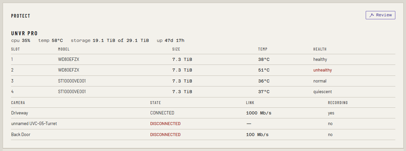Click DISCONNECTED state of Back Door
This screenshot has height=151, width=406.
tap(166, 135)
